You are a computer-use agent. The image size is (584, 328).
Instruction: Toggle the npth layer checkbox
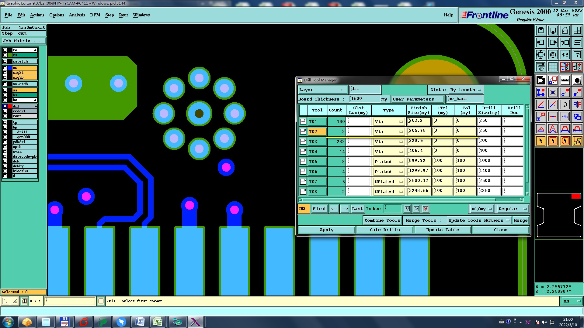point(5,147)
